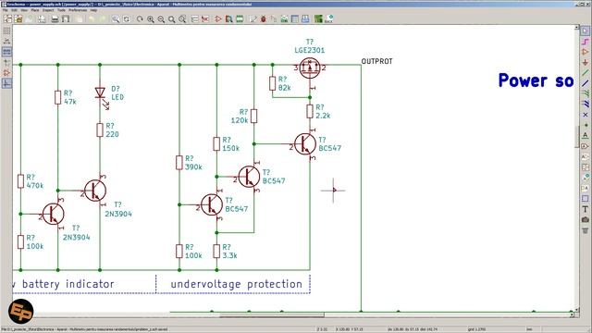
Task: Select the wire to bus entry tool
Action: pyautogui.click(x=586, y=93)
